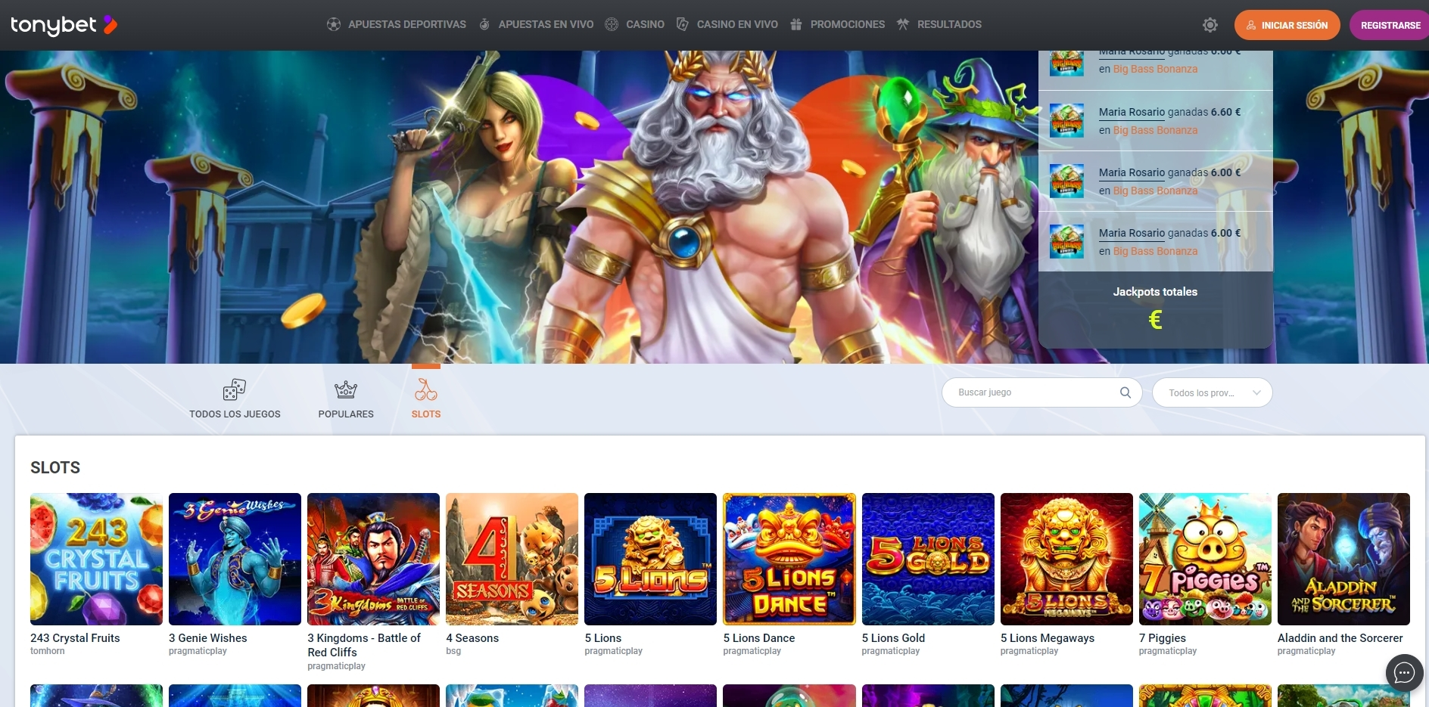Open the Todos los proveedores dropdown
The image size is (1429, 707).
pos(1212,392)
